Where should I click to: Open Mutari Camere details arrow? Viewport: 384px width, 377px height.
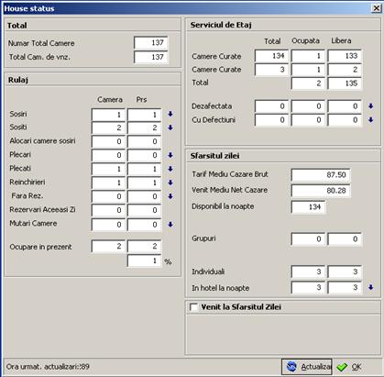click(x=170, y=225)
